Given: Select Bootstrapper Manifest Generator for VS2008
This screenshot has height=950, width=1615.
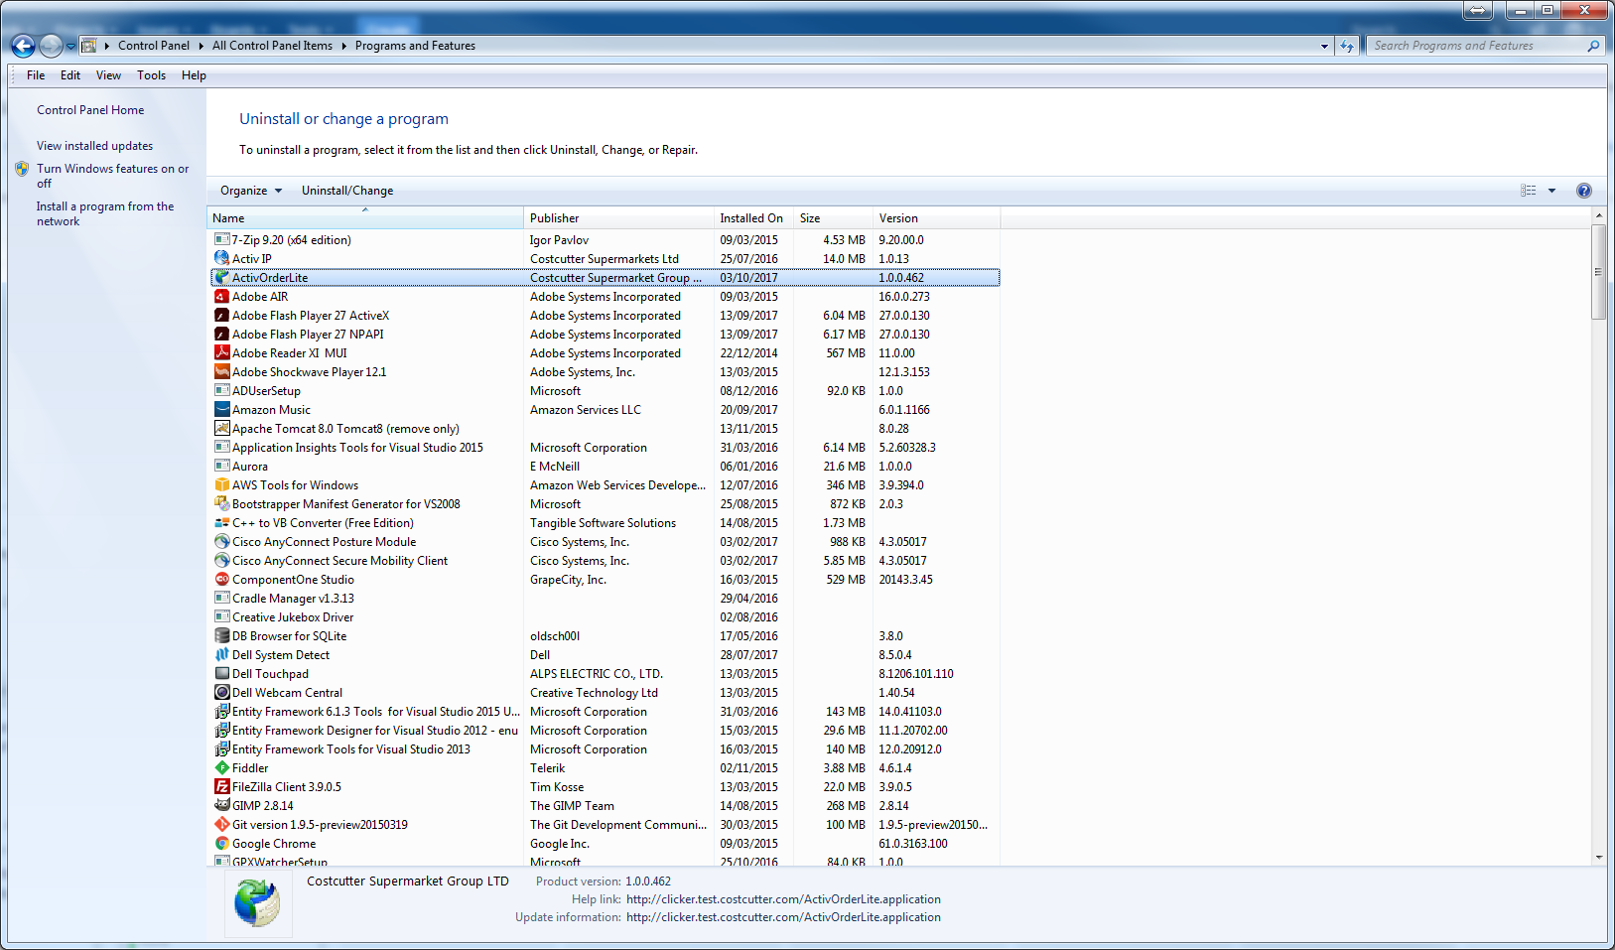Looking at the screenshot, I should click(x=604, y=503).
